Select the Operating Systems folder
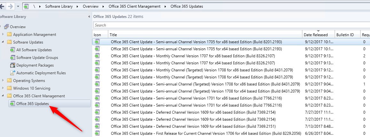 pyautogui.click(x=29, y=81)
